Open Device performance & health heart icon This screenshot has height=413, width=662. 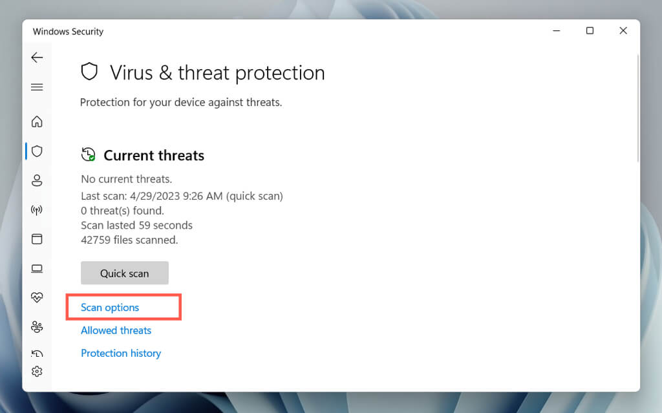37,297
